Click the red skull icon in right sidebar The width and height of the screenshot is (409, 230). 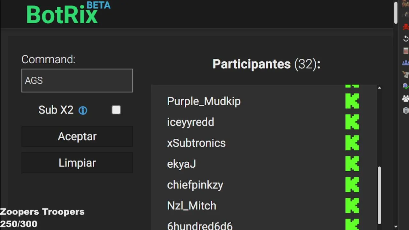point(405,27)
